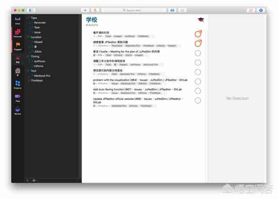Click the plus New Action toolbar button
278x199 pixels.
point(85,10)
